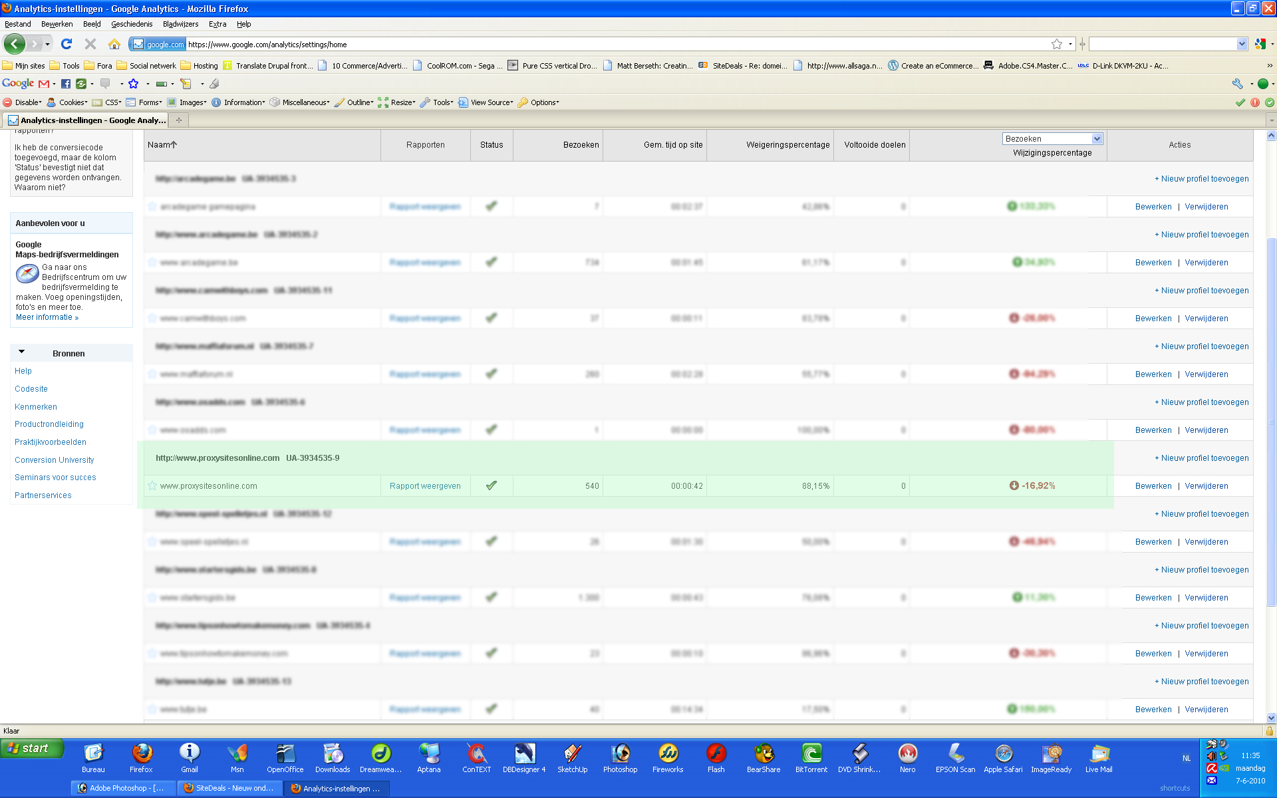Screen dimensions: 1277x798
Task: Open the Msn quick launch shortcut
Action: pos(237,758)
